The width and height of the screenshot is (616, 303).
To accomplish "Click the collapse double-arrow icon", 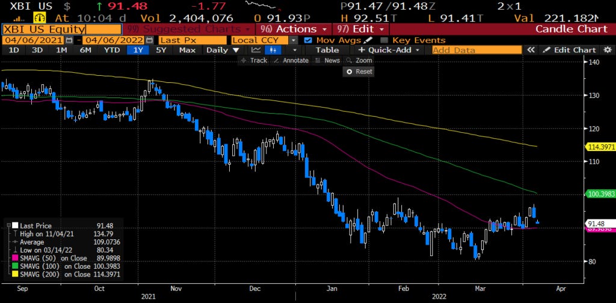I will pyautogui.click(x=531, y=50).
